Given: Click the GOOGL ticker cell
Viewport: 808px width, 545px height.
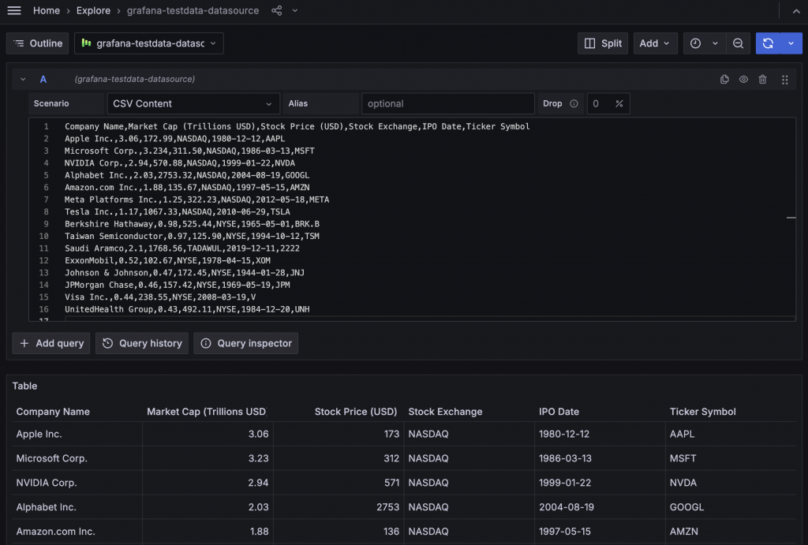Looking at the screenshot, I should [x=731, y=507].
